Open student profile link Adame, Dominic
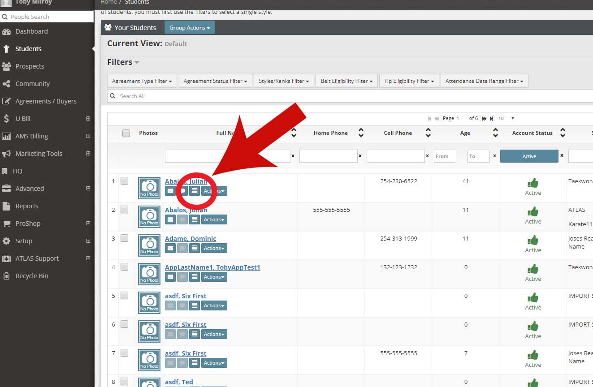The width and height of the screenshot is (593, 387). click(190, 239)
